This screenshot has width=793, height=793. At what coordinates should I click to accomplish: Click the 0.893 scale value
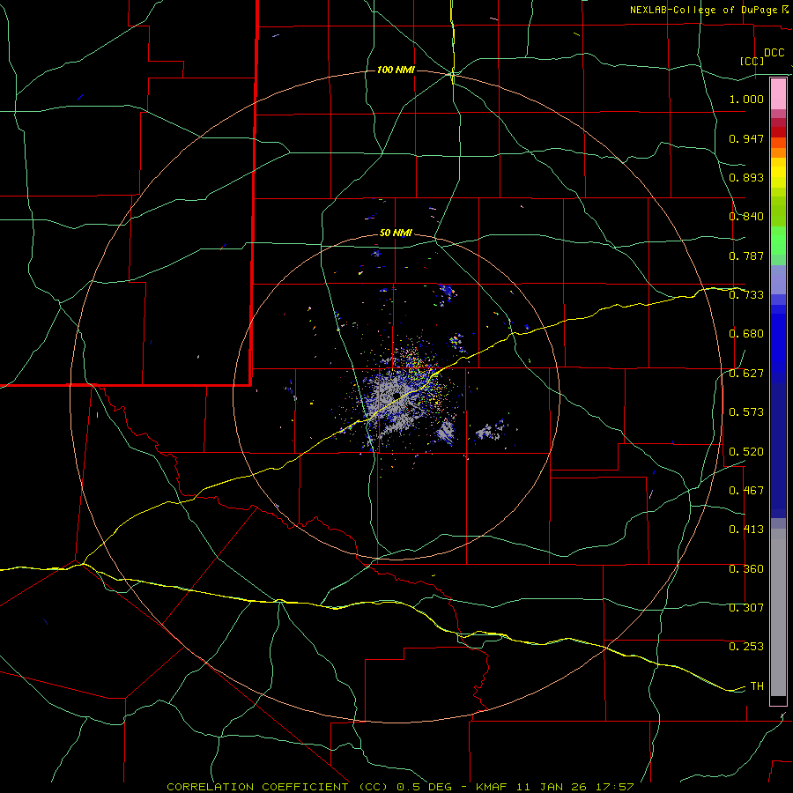point(746,177)
